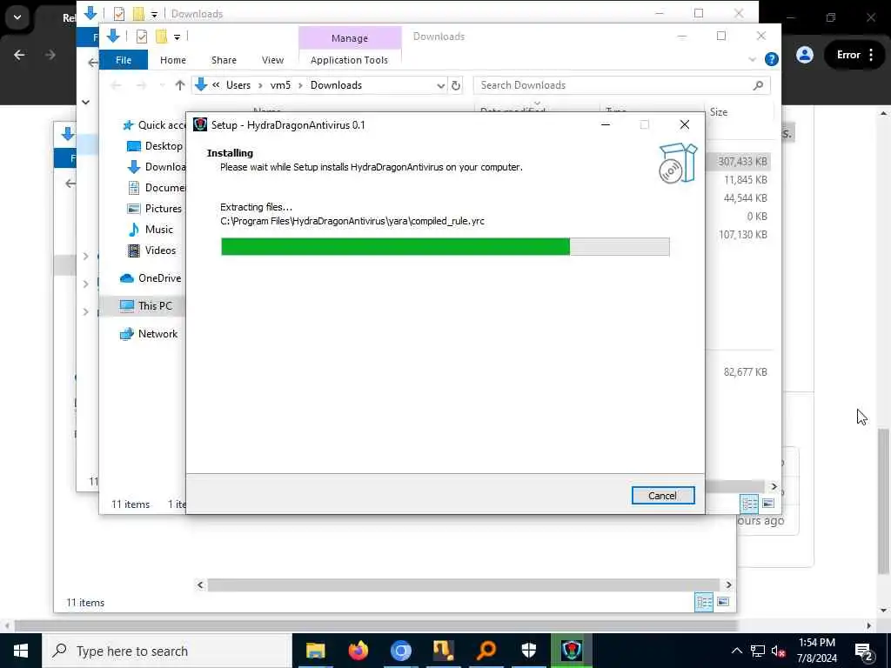
Task: Select Network in the navigation pane
Action: point(149,334)
